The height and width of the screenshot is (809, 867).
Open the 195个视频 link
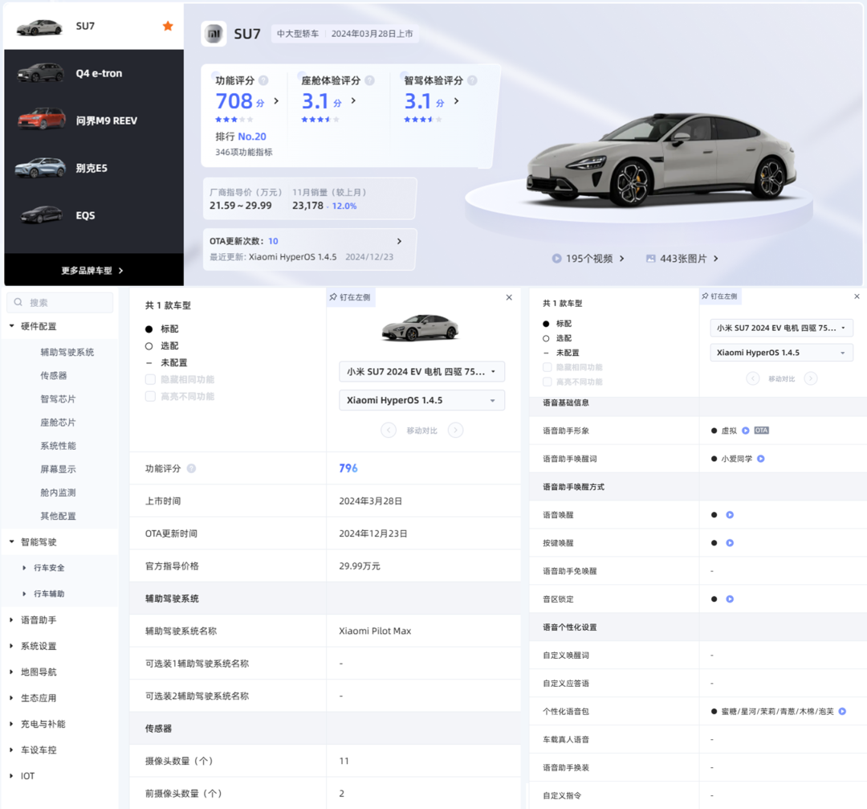point(589,259)
